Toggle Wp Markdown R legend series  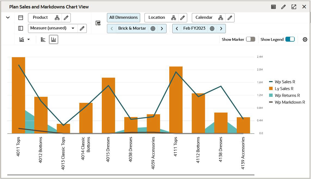coord(287,102)
